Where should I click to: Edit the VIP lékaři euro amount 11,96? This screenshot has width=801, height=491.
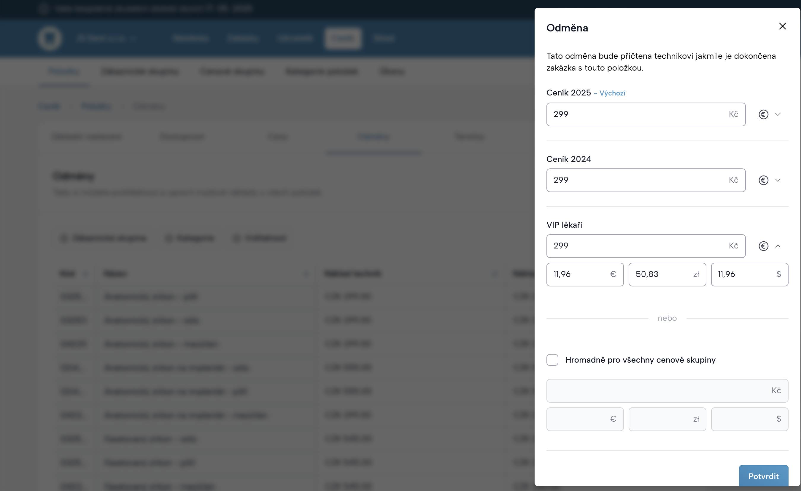585,274
